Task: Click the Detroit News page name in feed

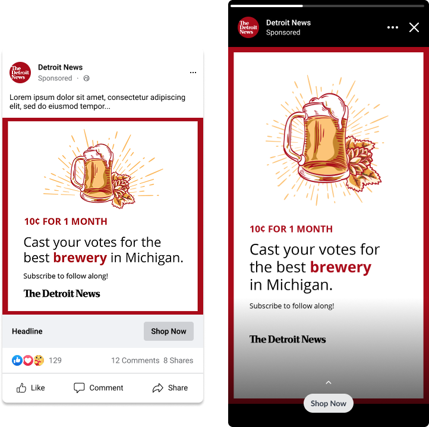Action: tap(60, 67)
